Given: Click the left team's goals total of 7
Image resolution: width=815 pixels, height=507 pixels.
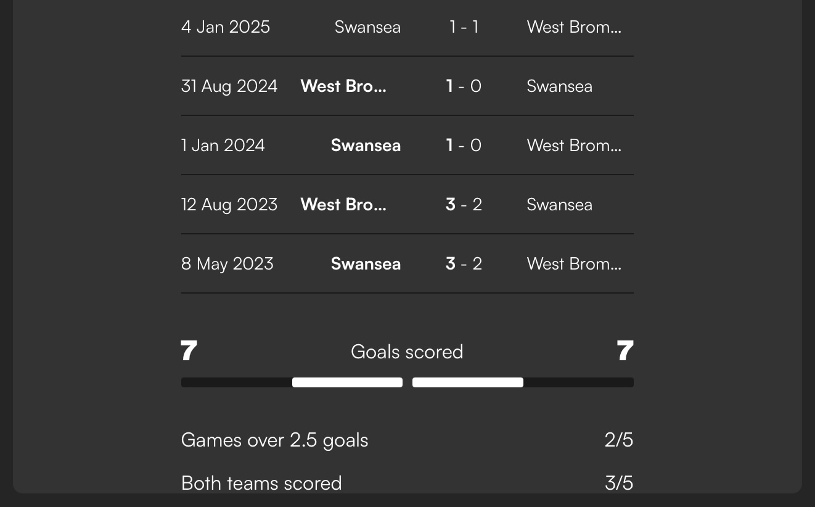Looking at the screenshot, I should coord(189,352).
